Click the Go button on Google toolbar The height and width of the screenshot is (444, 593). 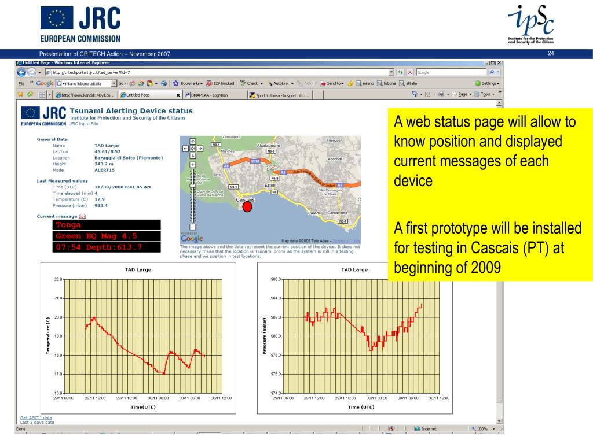coord(120,83)
